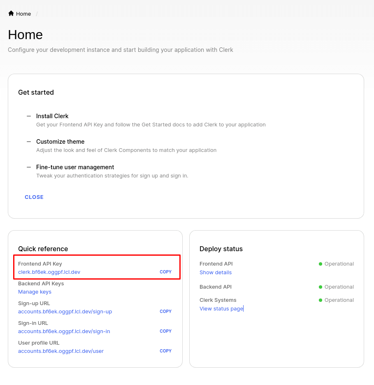Click the dash icon beside Customize theme
The width and height of the screenshot is (374, 385).
[29, 141]
